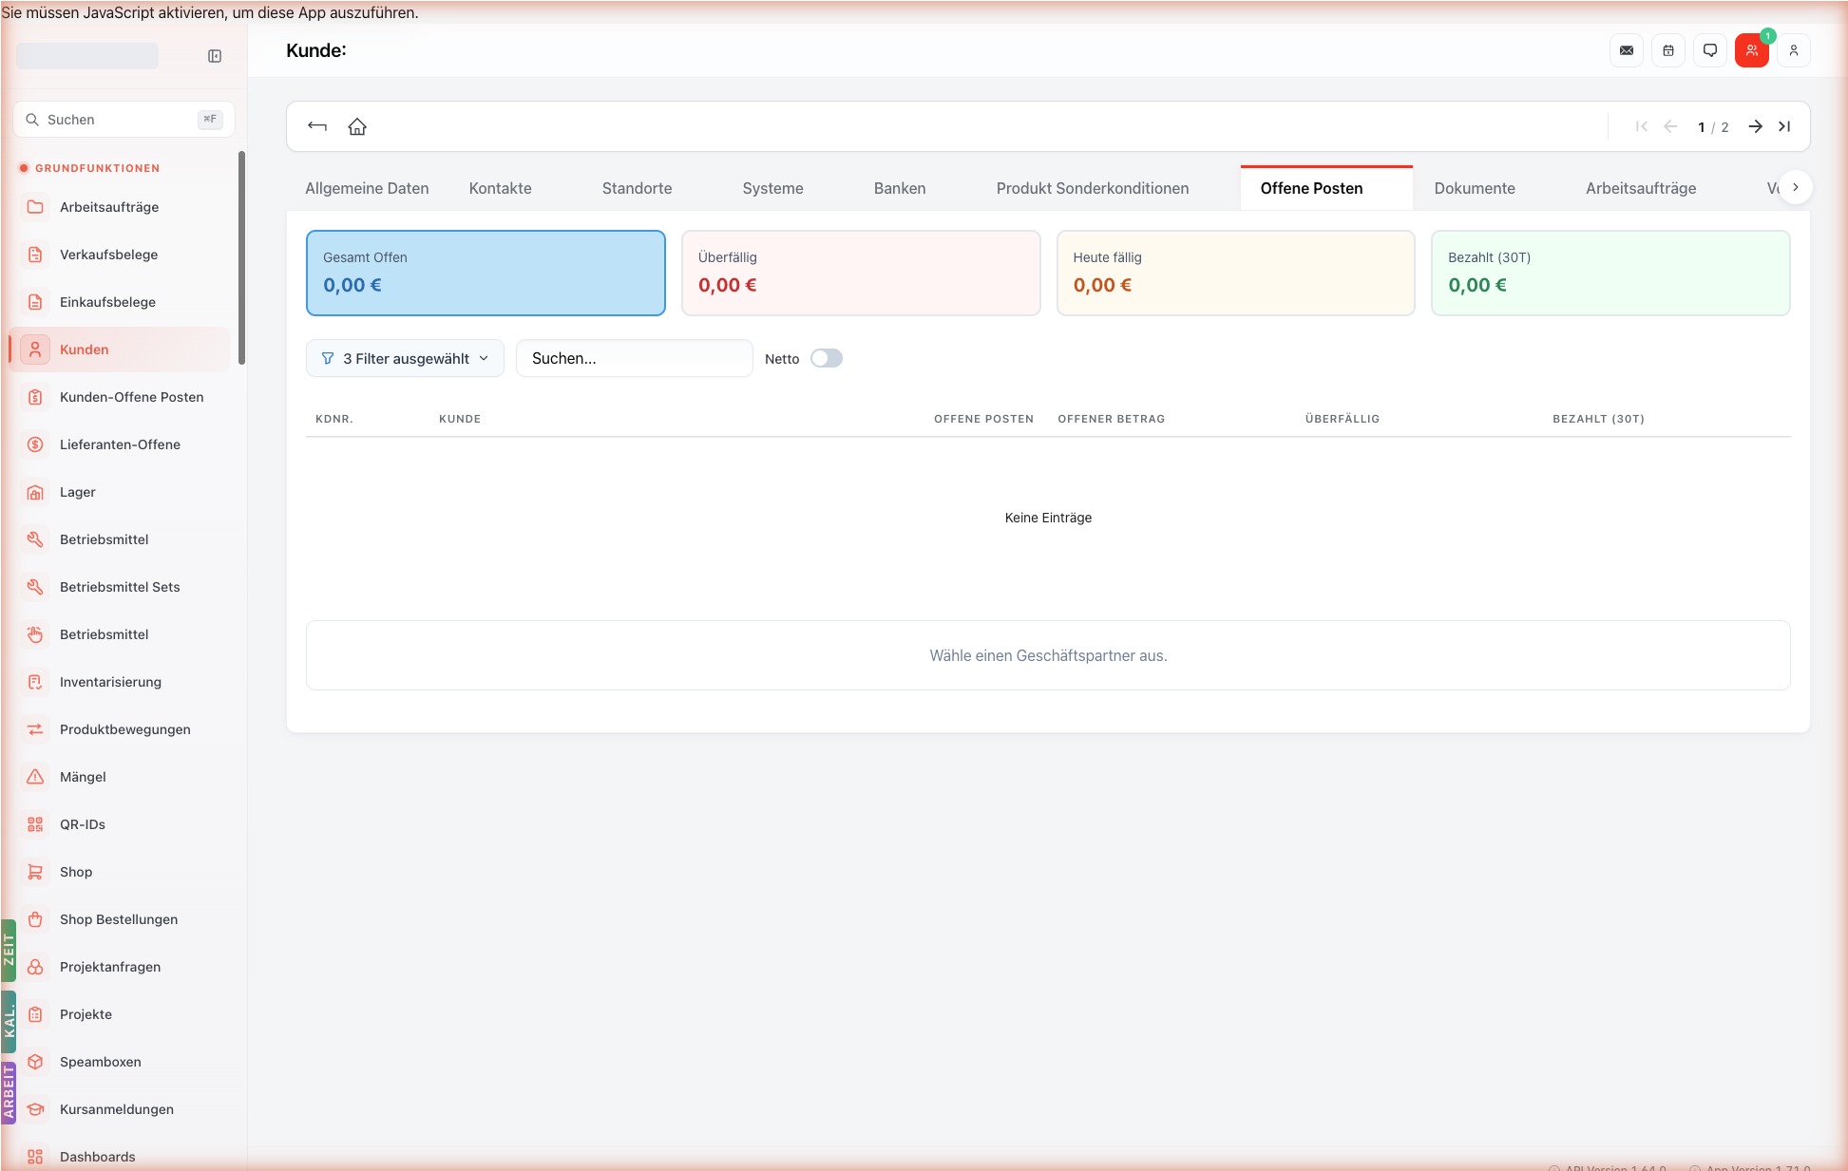Sort by the BEZAHLT (30T) column header

click(x=1598, y=419)
